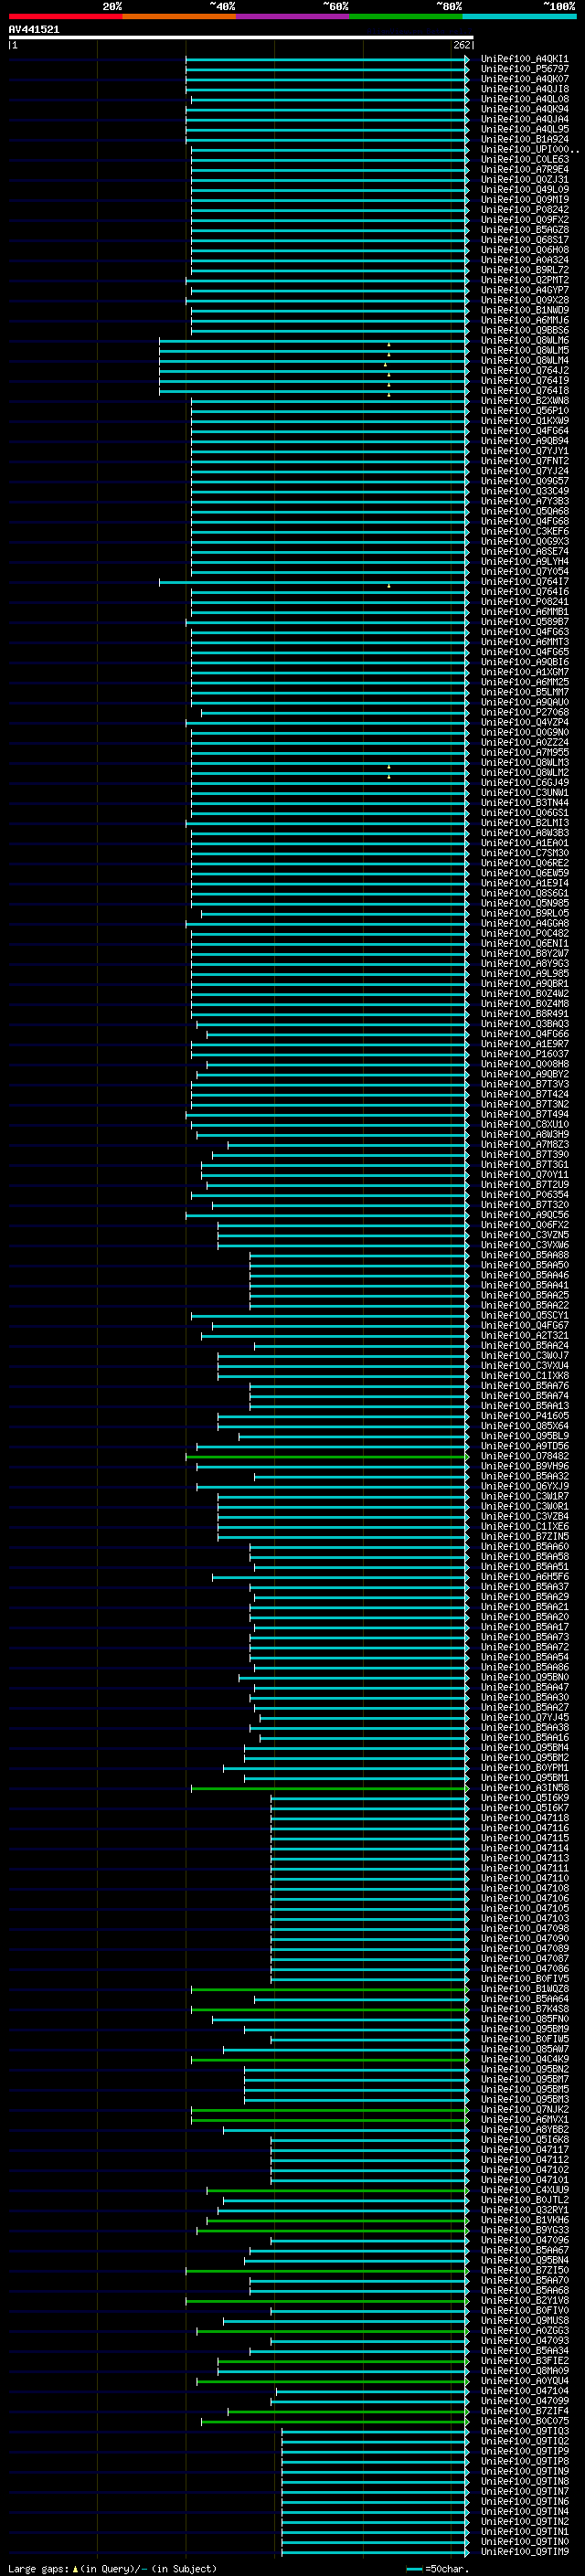Select hit label UniRef100_C3W1R7
This screenshot has height=2576, width=585.
click(525, 1496)
